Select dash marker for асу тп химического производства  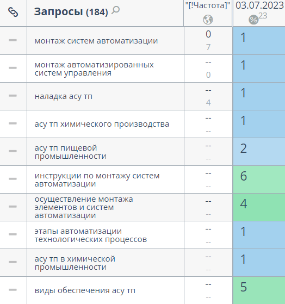13,123
